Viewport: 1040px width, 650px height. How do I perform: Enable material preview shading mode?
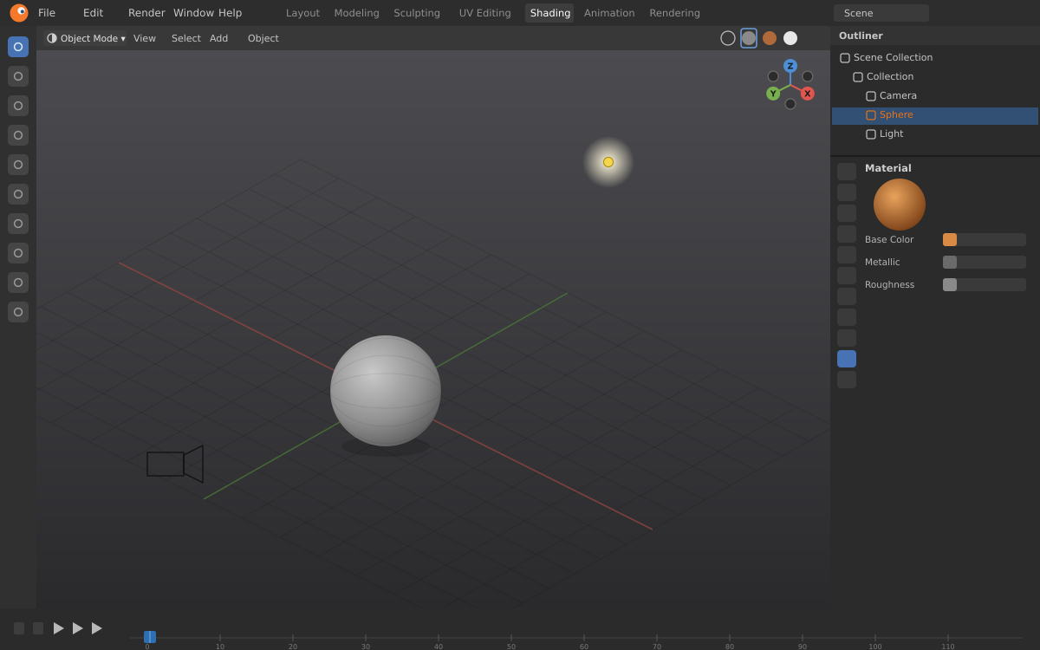(x=770, y=38)
